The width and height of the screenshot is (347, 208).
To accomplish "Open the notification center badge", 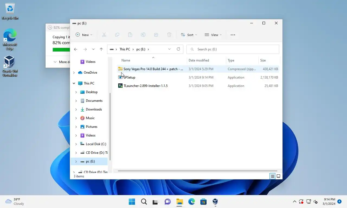I will [x=339, y=201].
